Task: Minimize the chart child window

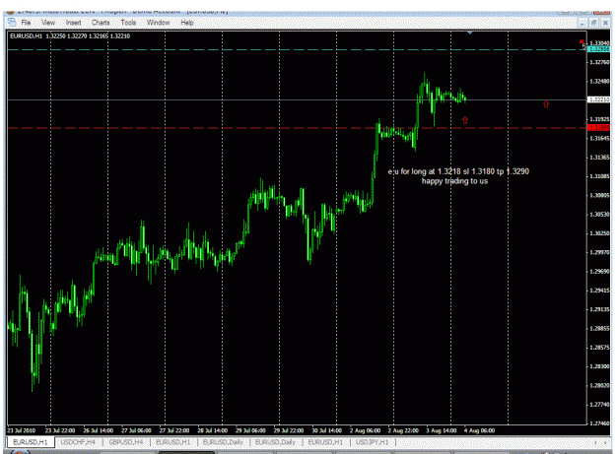Action: point(582,24)
